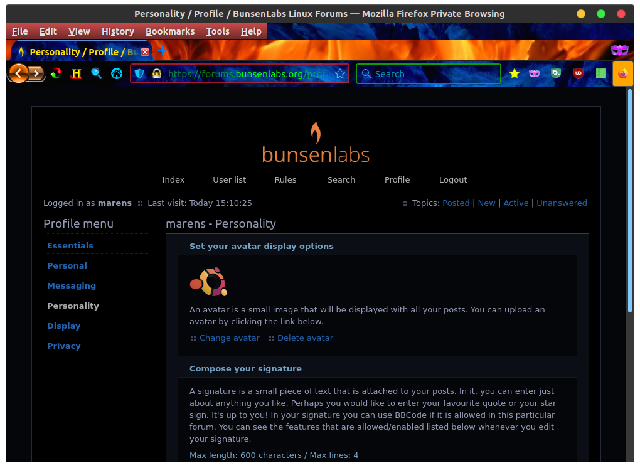Focus the browser Search input box
640x468 pixels.
[428, 74]
